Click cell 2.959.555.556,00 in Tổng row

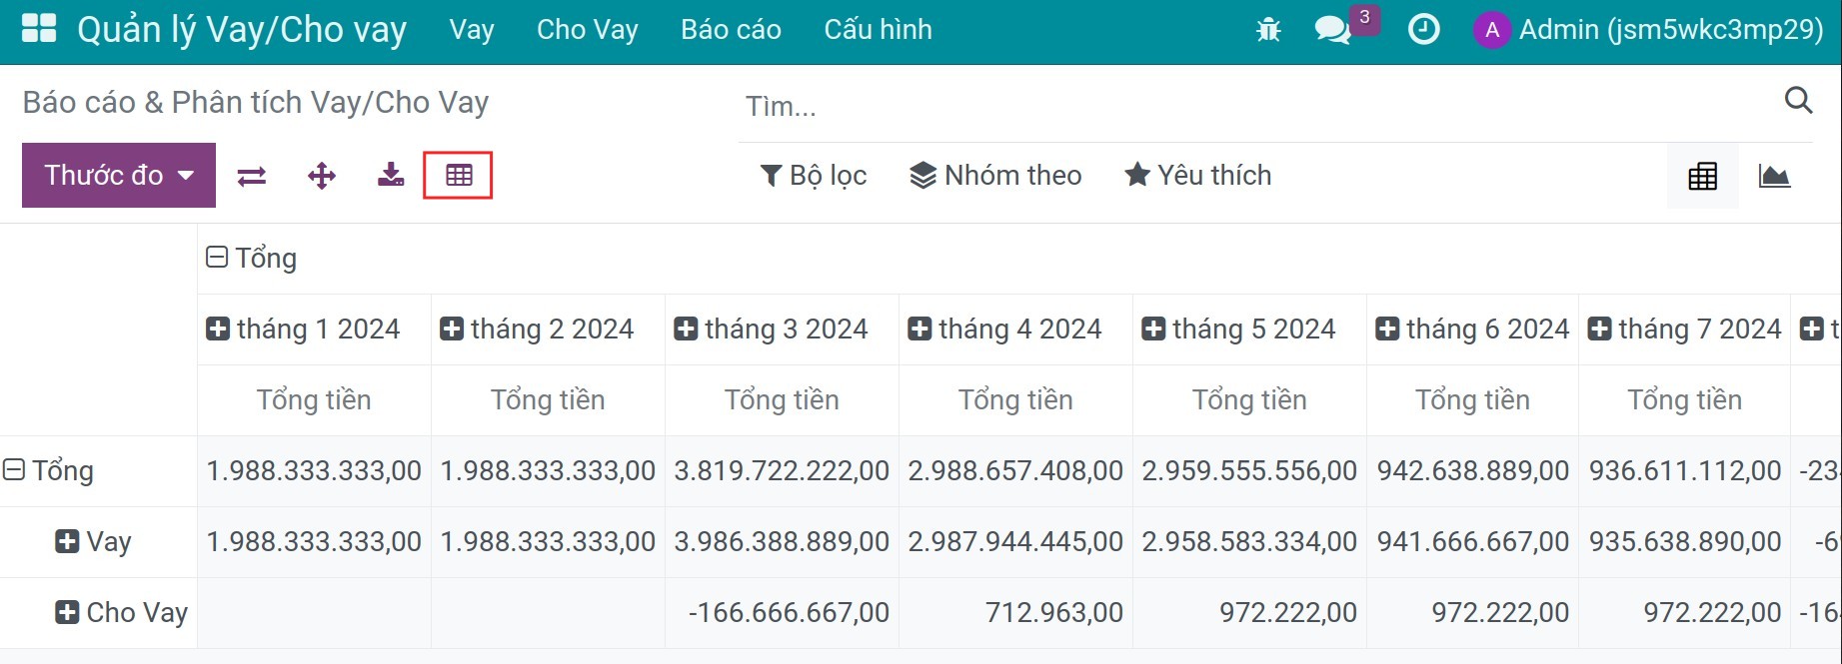(1249, 470)
